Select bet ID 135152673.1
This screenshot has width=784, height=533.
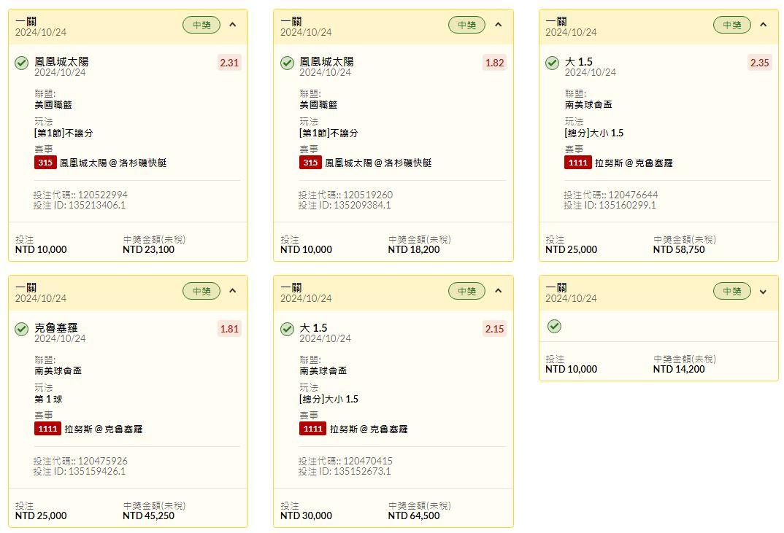[363, 472]
